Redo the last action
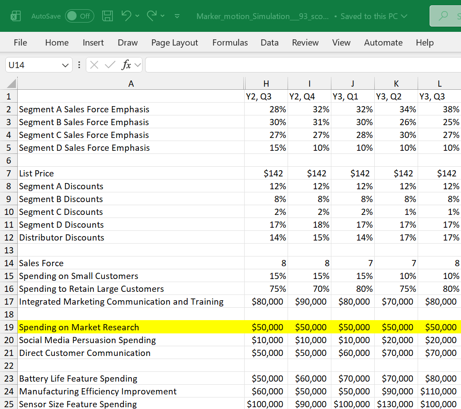The height and width of the screenshot is (409, 461). pos(152,15)
